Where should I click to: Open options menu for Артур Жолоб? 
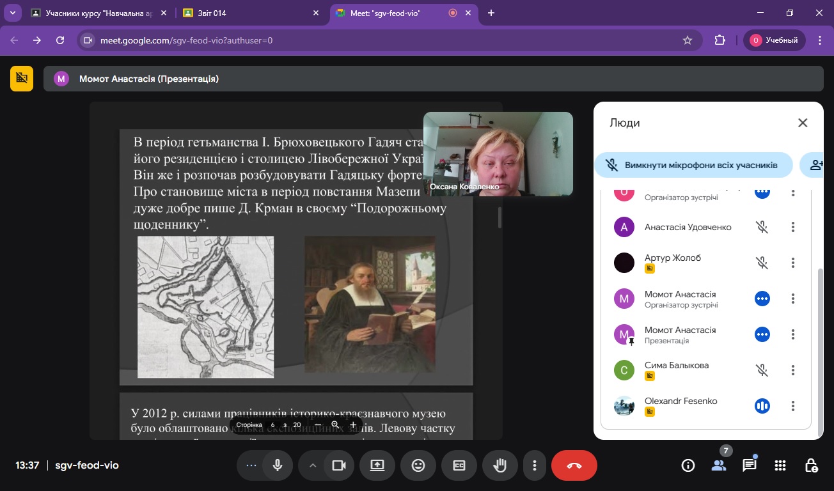tap(792, 263)
